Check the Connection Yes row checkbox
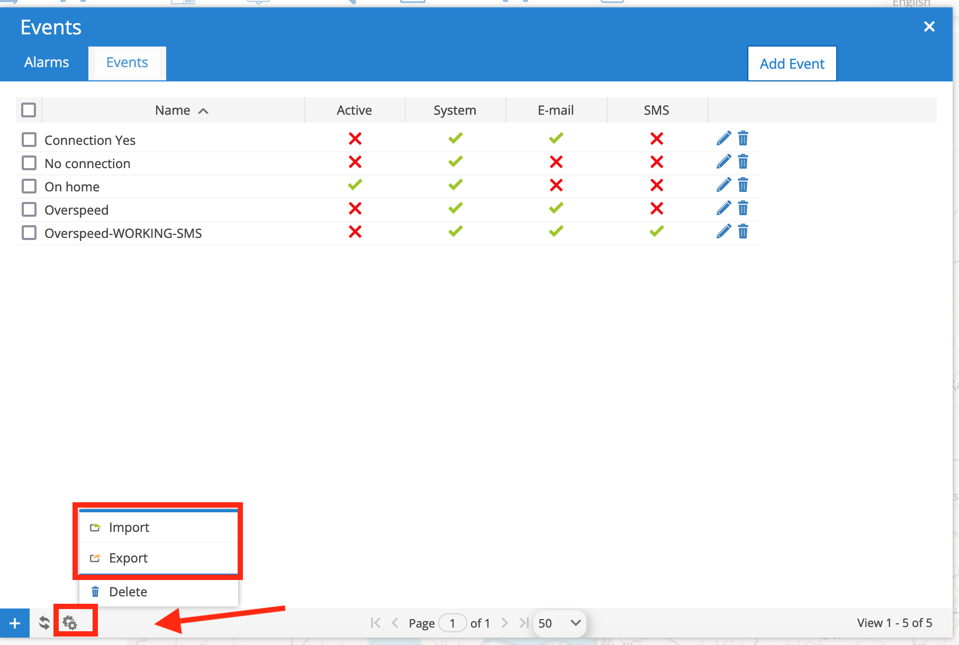Screen dimensions: 959x645 [29, 140]
